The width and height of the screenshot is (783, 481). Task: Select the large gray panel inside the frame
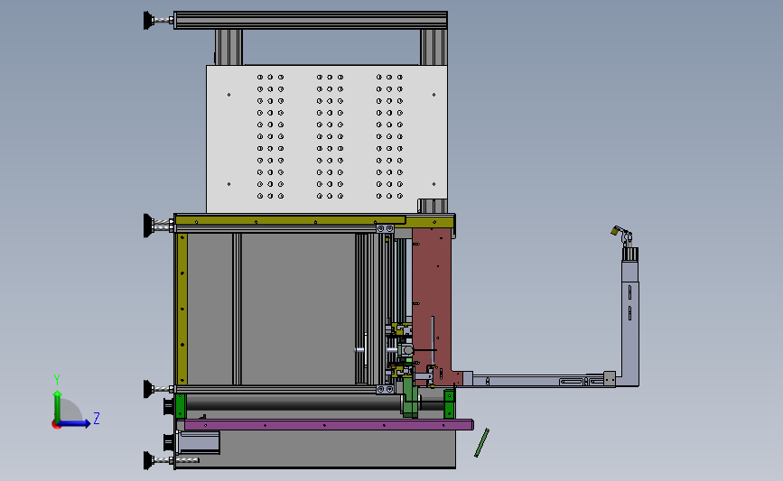[298, 309]
